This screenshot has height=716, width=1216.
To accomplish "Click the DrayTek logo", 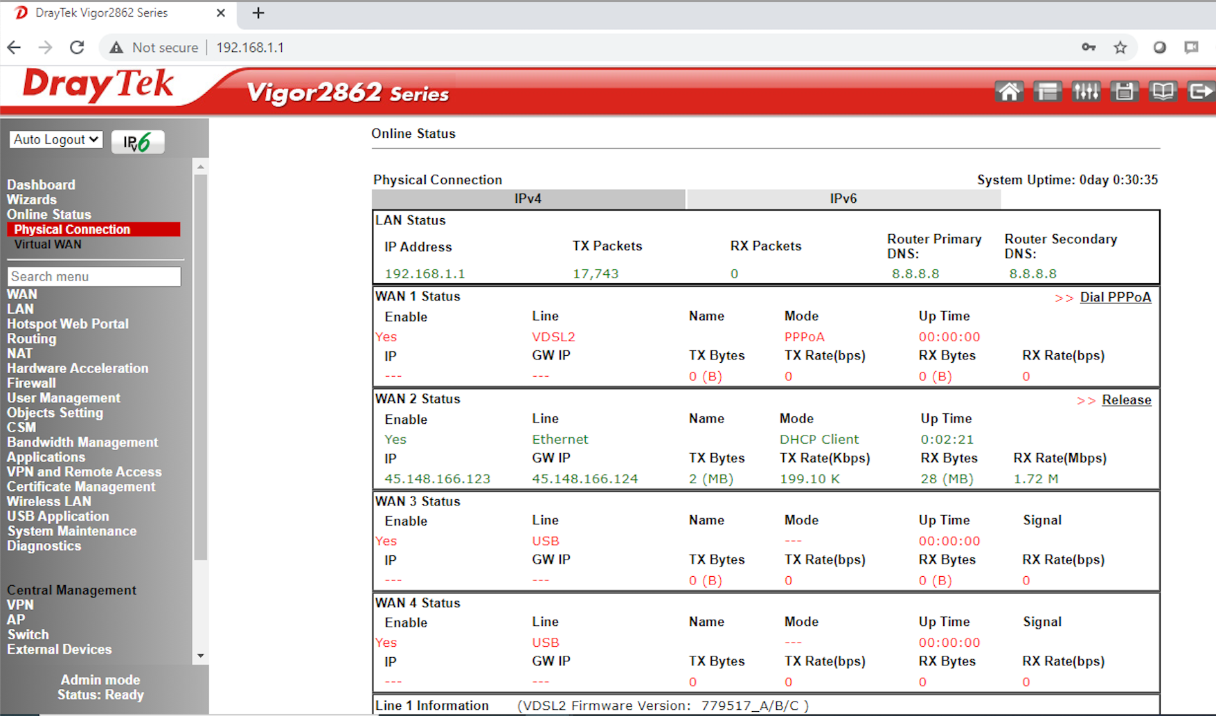I will 98,86.
